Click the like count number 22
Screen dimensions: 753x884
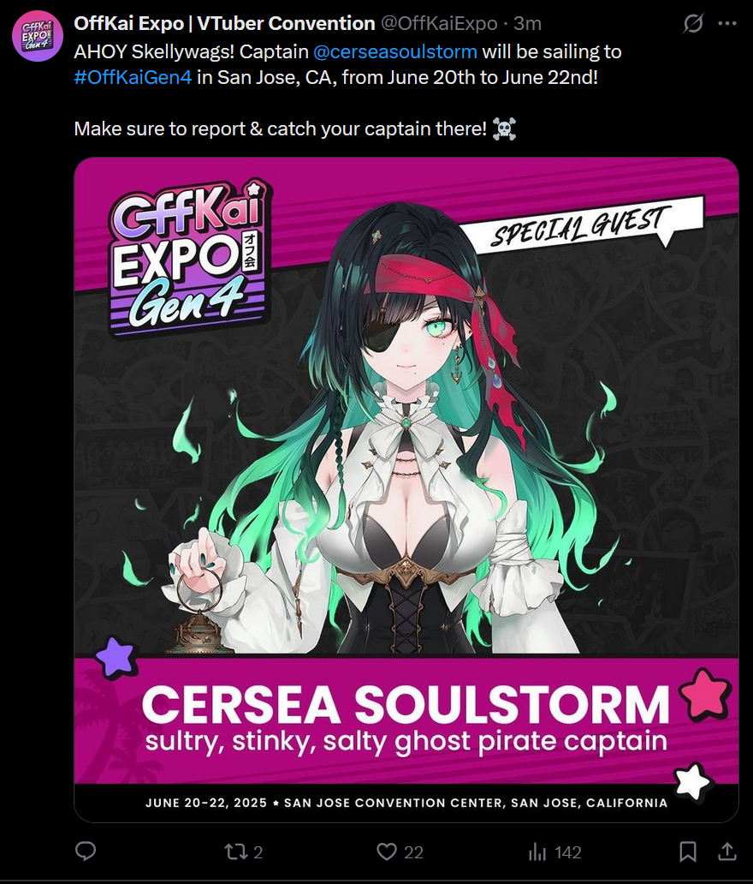coord(412,851)
